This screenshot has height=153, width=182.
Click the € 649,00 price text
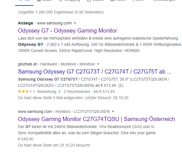point(26,139)
